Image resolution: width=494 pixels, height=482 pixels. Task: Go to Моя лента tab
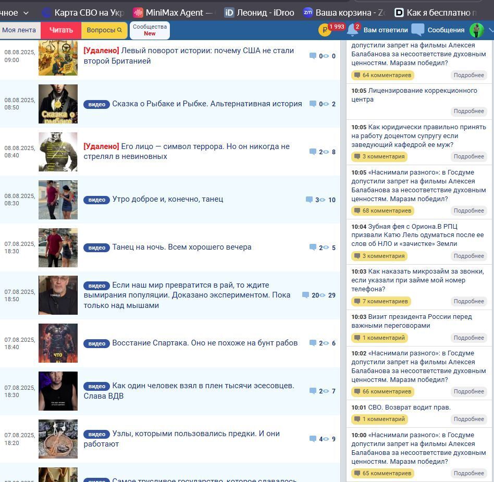19,30
